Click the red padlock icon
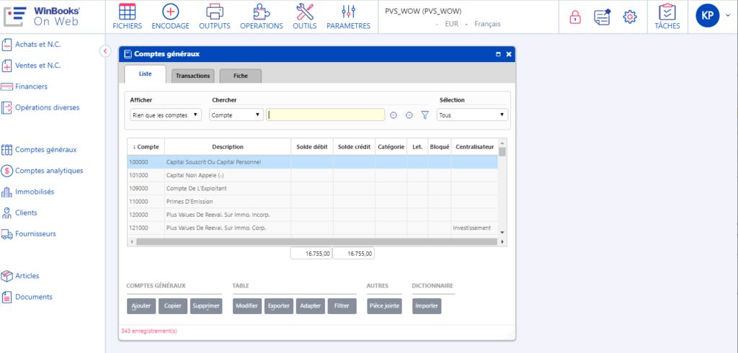Screen dimensions: 738x353 point(574,17)
